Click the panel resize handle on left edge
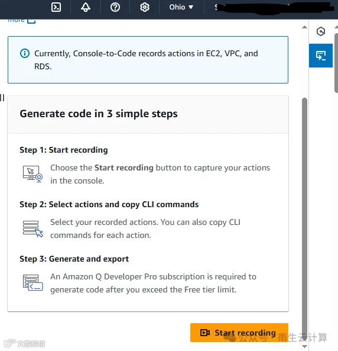This screenshot has width=338, height=351. click(2, 98)
